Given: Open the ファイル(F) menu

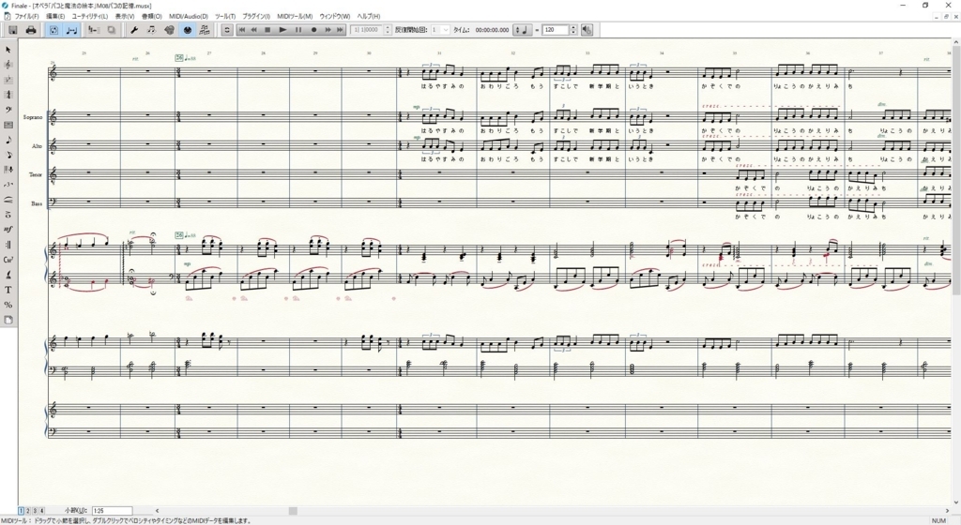Looking at the screenshot, I should click(x=26, y=16).
